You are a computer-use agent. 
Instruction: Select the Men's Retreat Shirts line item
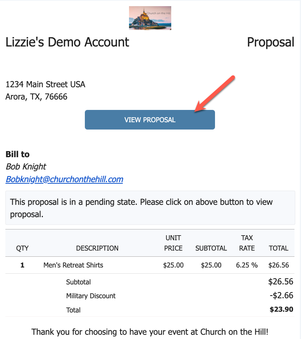(x=73, y=265)
